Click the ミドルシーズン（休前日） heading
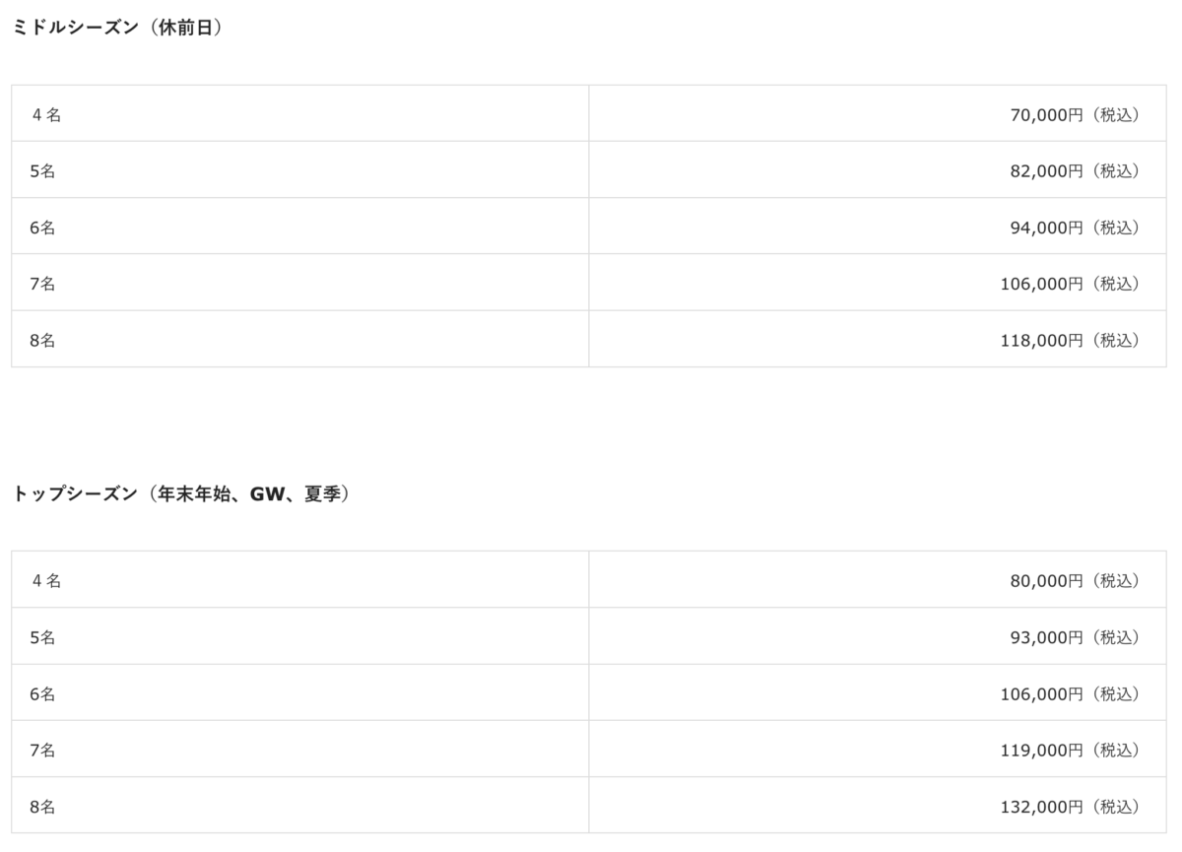This screenshot has height=852, width=1182. click(117, 29)
